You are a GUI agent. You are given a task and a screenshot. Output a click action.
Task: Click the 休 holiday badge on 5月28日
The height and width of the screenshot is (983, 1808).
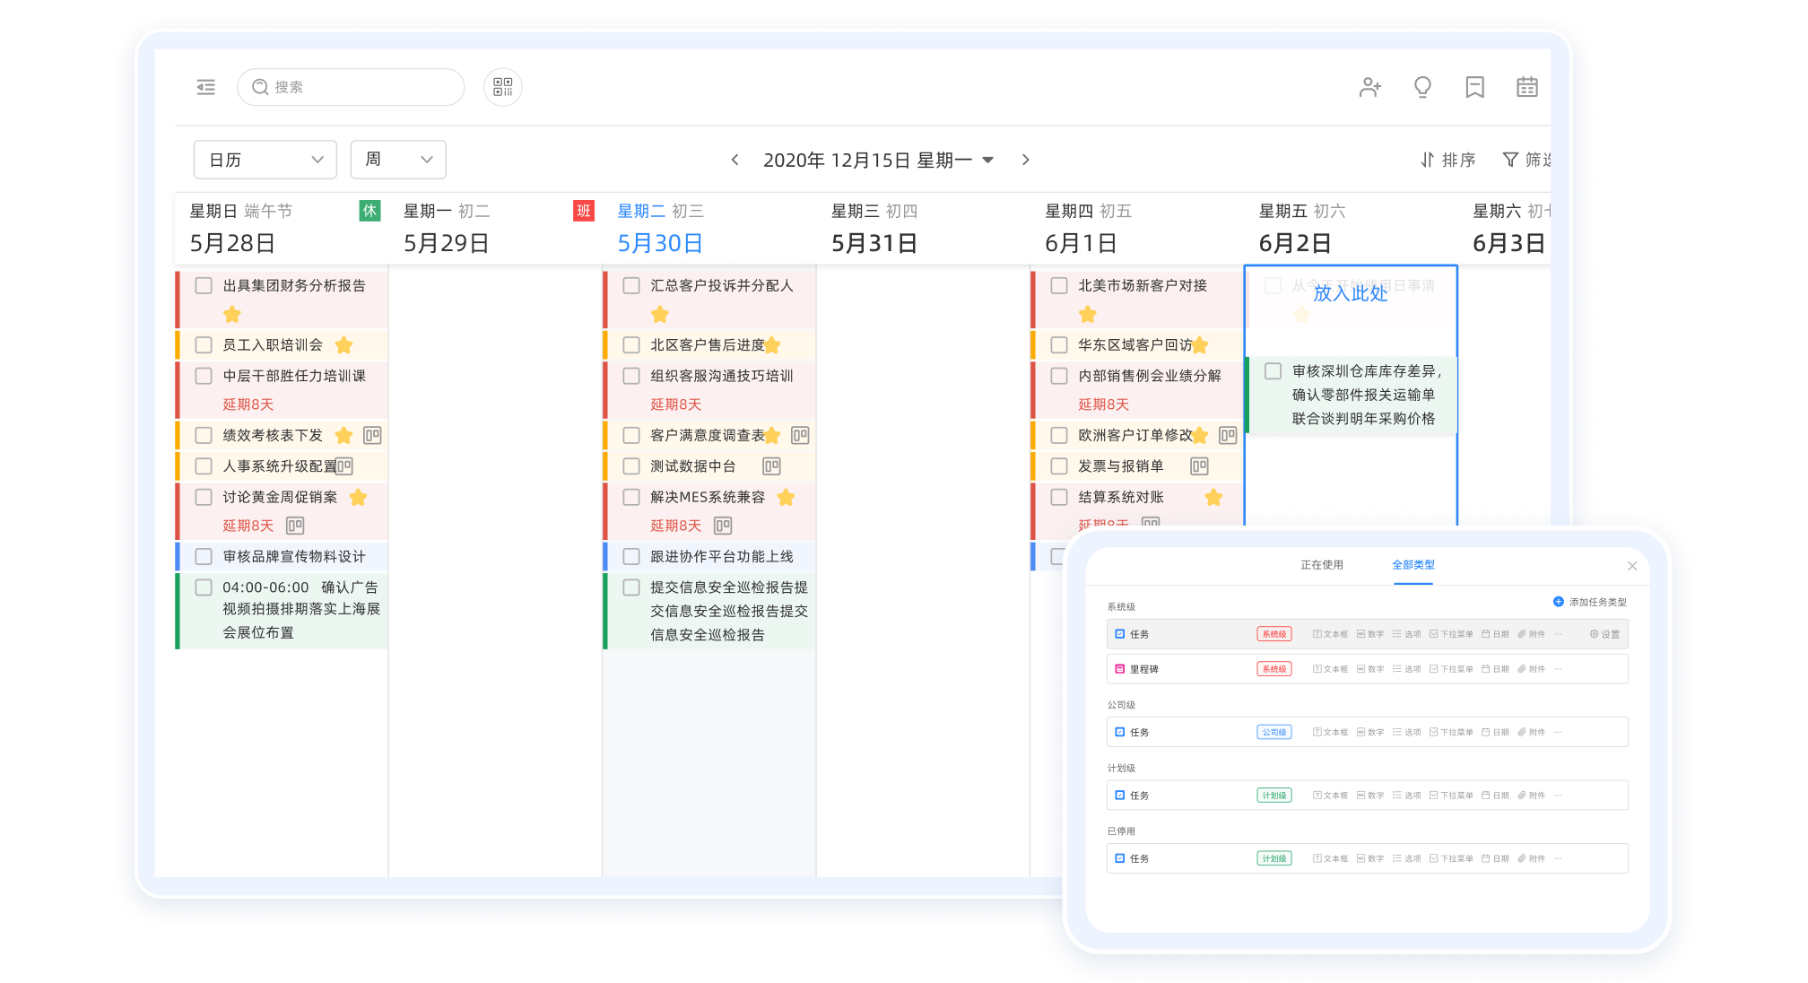(369, 211)
